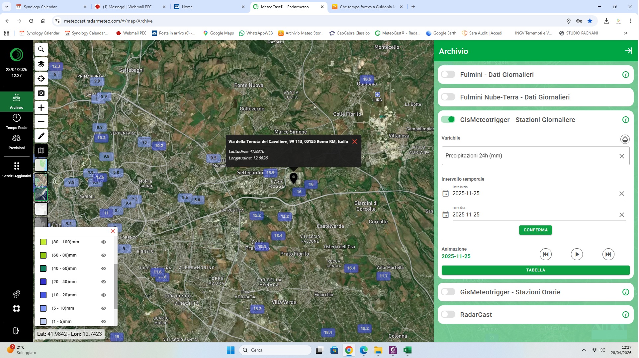639x358 pixels.
Task: Zoom in the map with plus button
Action: pyautogui.click(x=41, y=108)
